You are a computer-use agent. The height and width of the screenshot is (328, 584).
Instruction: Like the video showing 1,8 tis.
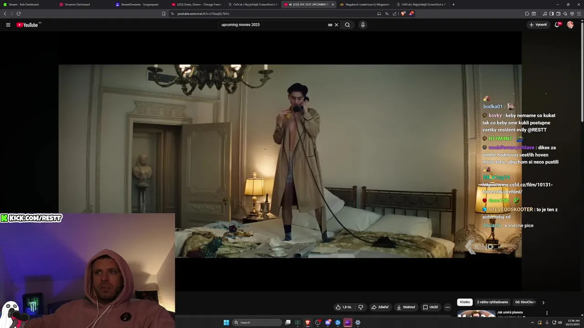[x=344, y=307]
